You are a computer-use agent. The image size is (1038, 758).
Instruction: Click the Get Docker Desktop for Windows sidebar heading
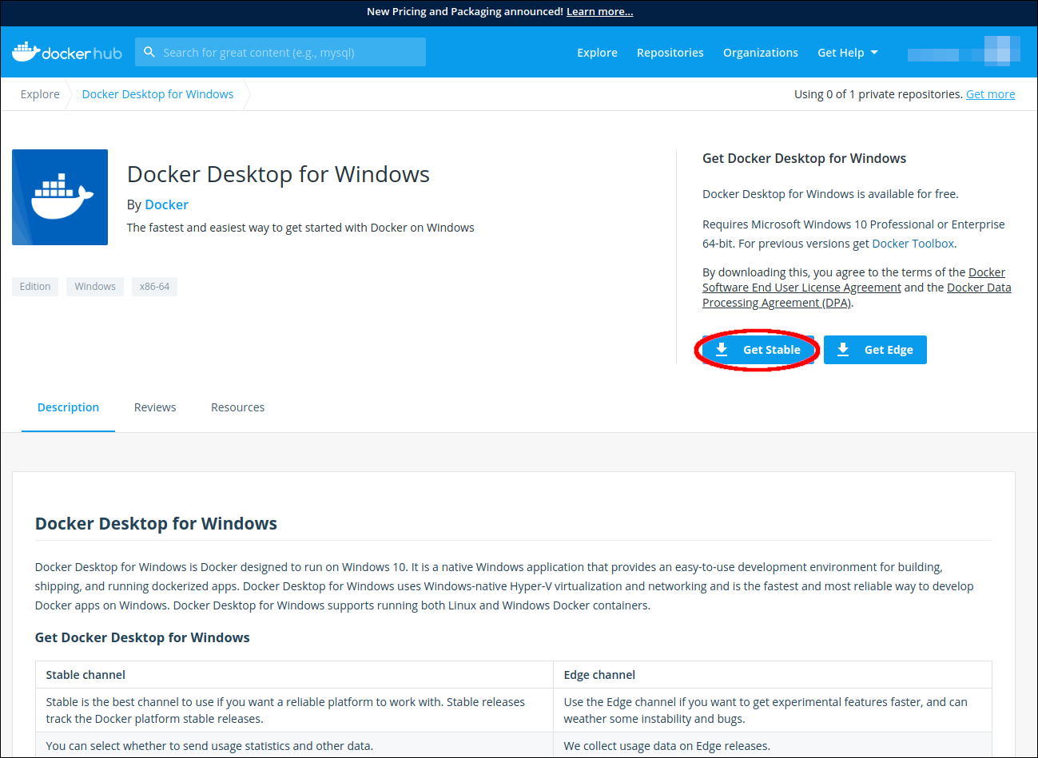pos(804,158)
